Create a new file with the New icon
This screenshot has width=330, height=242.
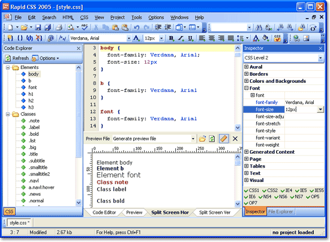(10, 28)
